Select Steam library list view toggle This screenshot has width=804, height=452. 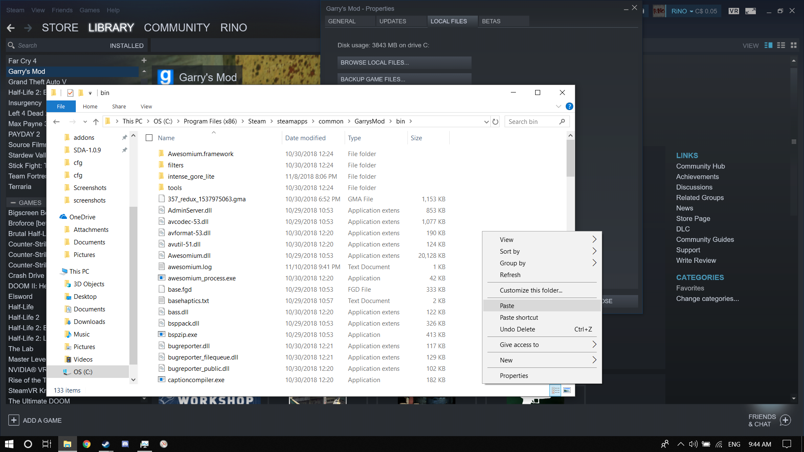[x=781, y=45]
